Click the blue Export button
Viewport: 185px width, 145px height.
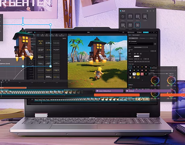click(146, 32)
